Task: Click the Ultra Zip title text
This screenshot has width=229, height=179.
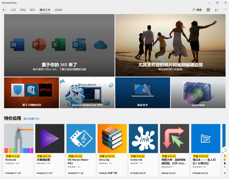Action: (x=104, y=160)
